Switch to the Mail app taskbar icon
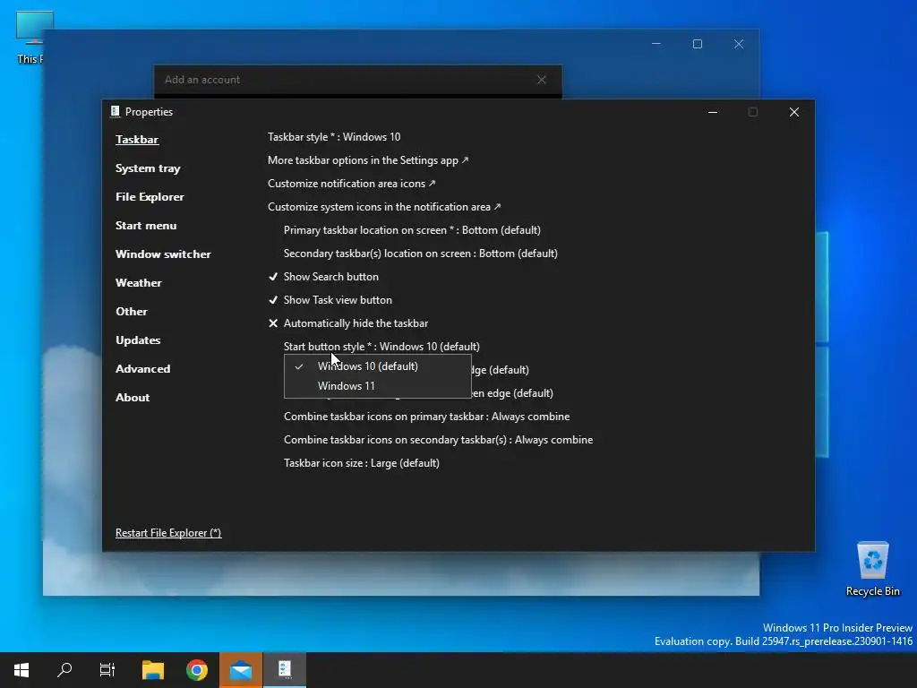The width and height of the screenshot is (917, 688). point(241,670)
